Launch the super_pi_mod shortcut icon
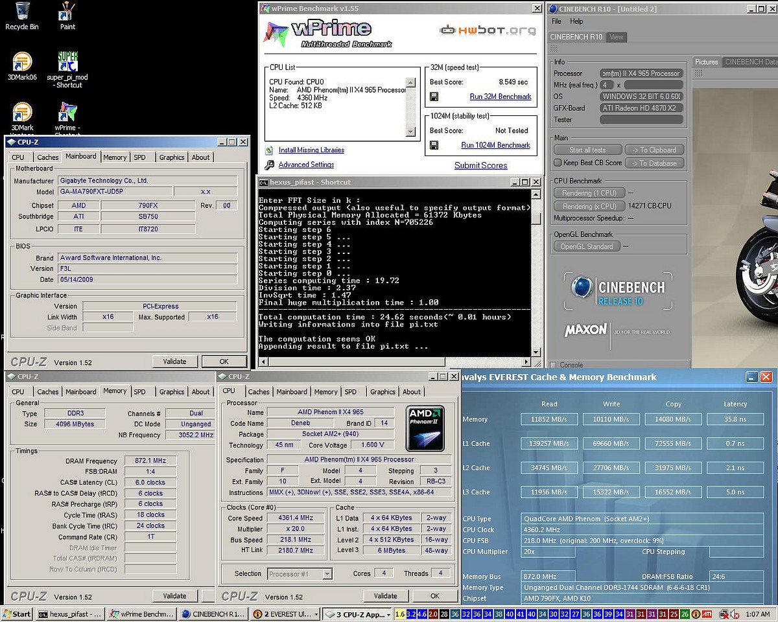The width and height of the screenshot is (778, 622). click(67, 62)
